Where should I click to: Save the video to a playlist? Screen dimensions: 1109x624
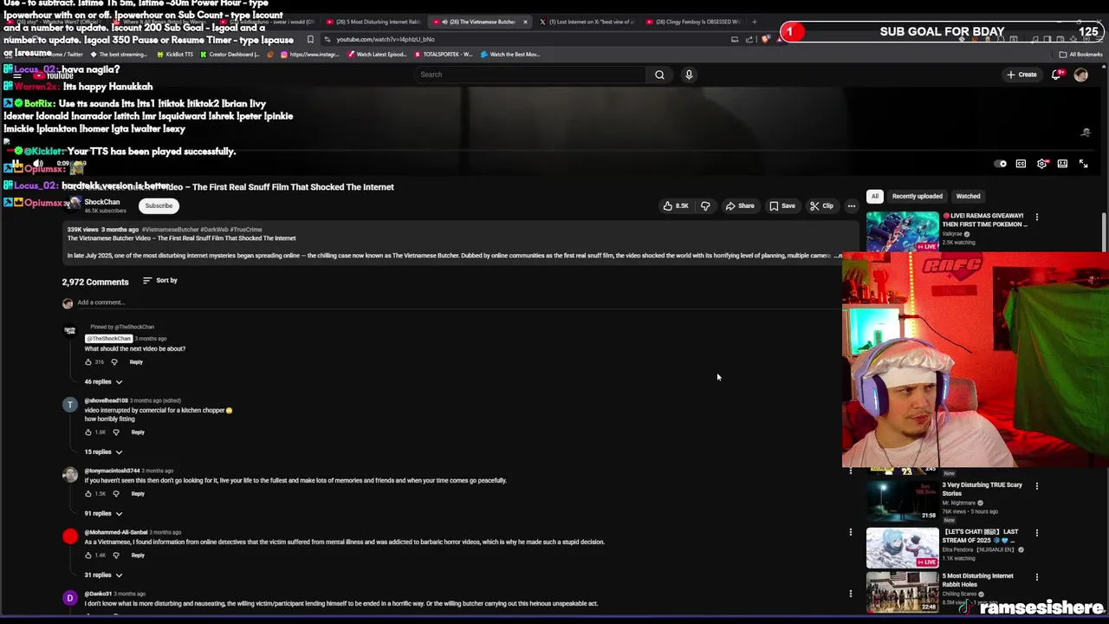click(782, 206)
